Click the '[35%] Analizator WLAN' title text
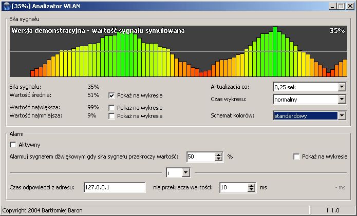This screenshot has height=216, width=357. pos(46,6)
